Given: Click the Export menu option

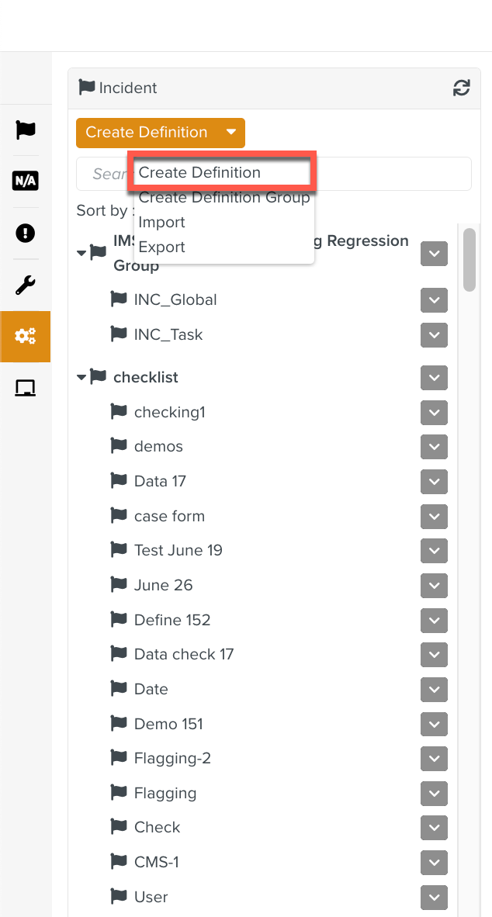Looking at the screenshot, I should tap(161, 247).
